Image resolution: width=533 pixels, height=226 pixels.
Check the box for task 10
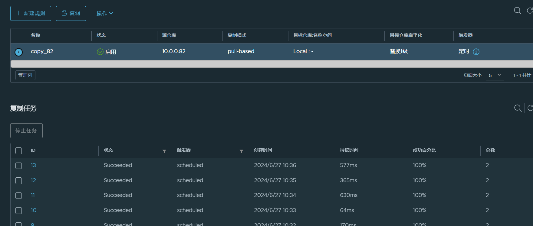[18, 211]
